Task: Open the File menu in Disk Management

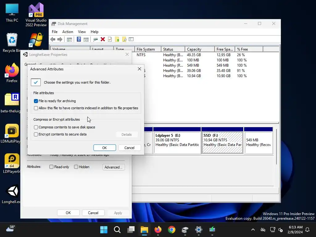Action: [54, 32]
